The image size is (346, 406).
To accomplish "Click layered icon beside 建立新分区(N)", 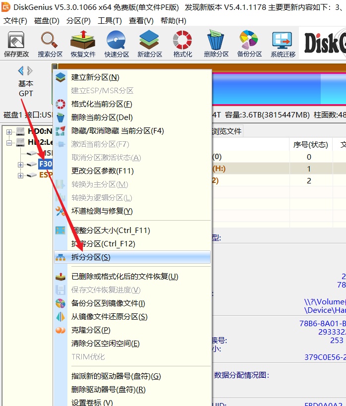I will (x=60, y=77).
